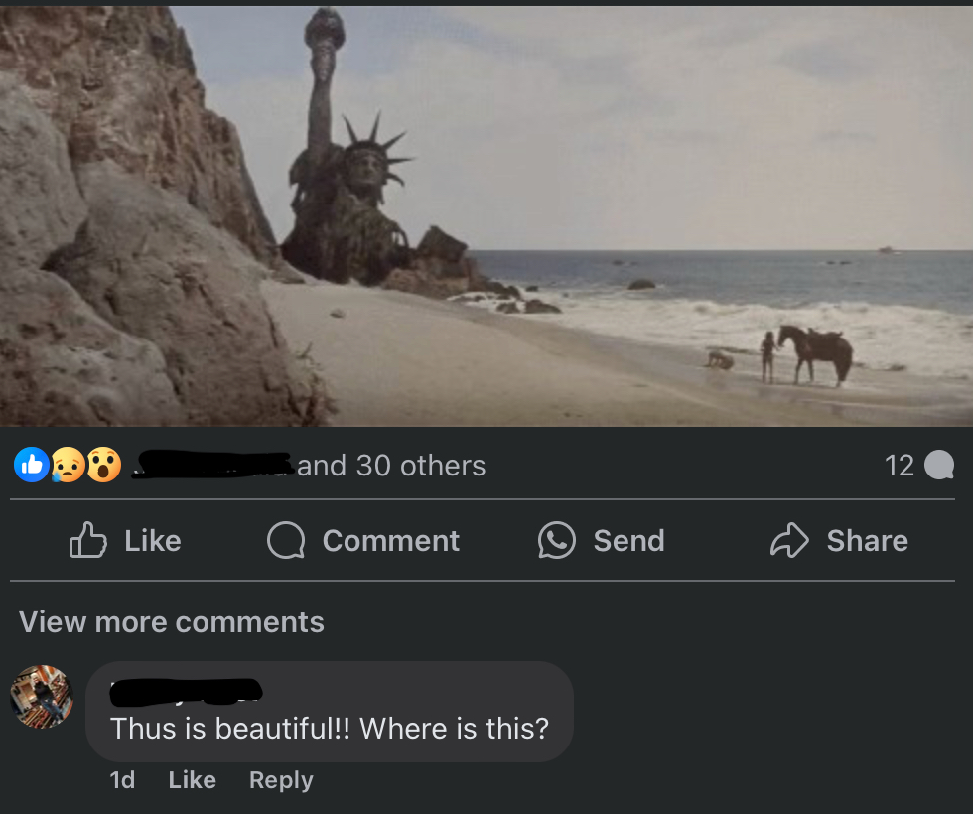Open the 12 comments count
The height and width of the screenshot is (814, 973).
(900, 466)
